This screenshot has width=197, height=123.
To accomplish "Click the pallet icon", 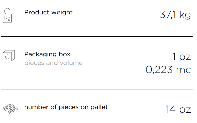I will [10, 108].
